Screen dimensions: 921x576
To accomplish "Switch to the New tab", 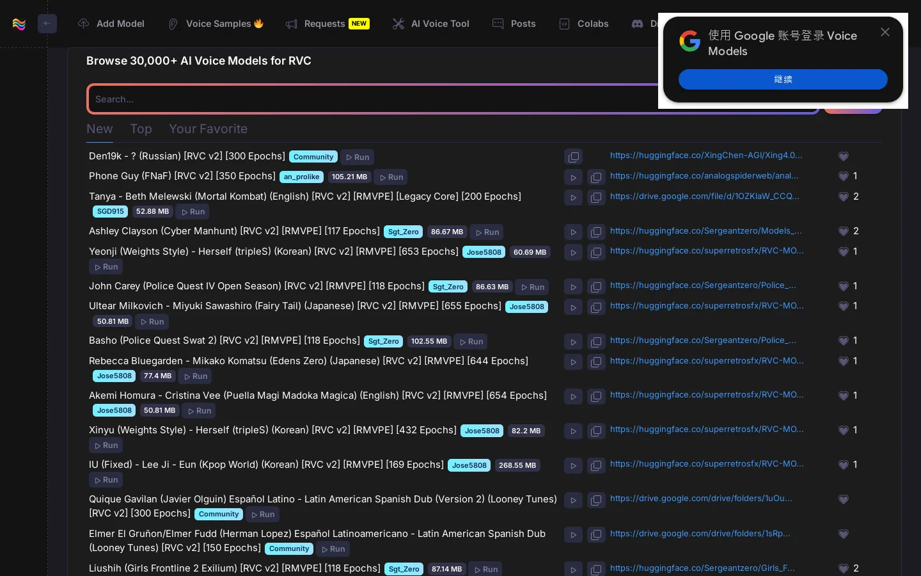I will tap(100, 129).
